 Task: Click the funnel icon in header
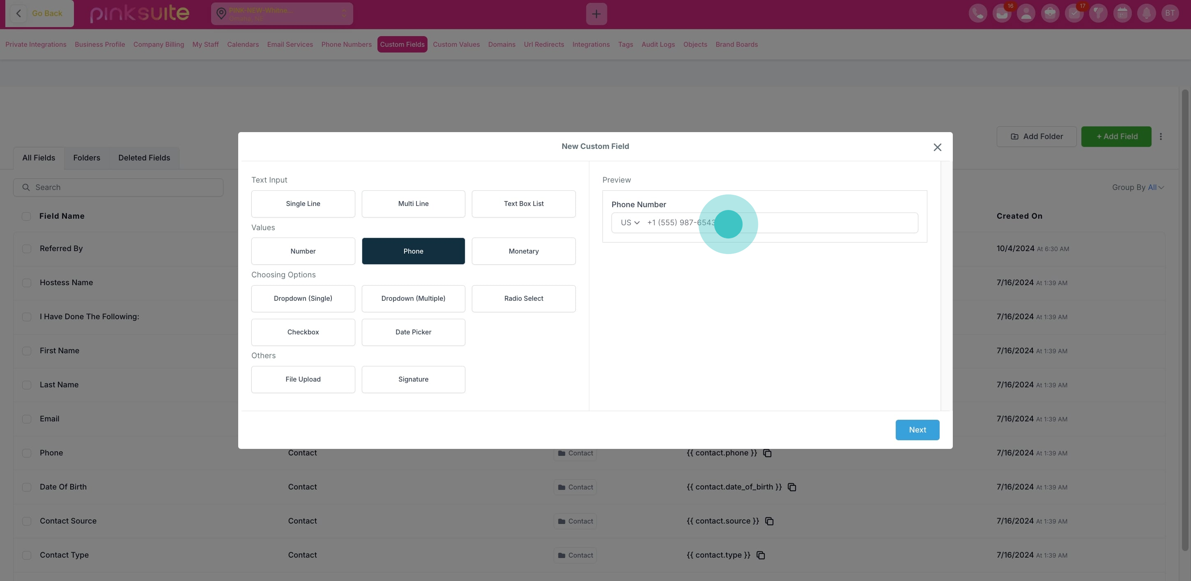click(x=1098, y=14)
